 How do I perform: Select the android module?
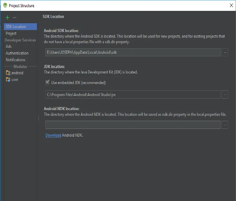pyautogui.click(x=17, y=73)
